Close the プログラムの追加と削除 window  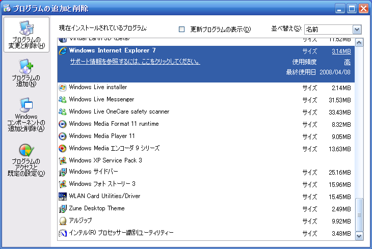[x=363, y=9]
